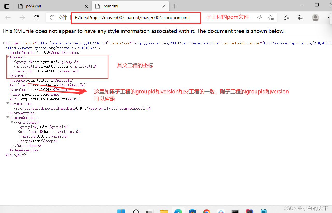Open Task View from the taskbar

(150, 211)
